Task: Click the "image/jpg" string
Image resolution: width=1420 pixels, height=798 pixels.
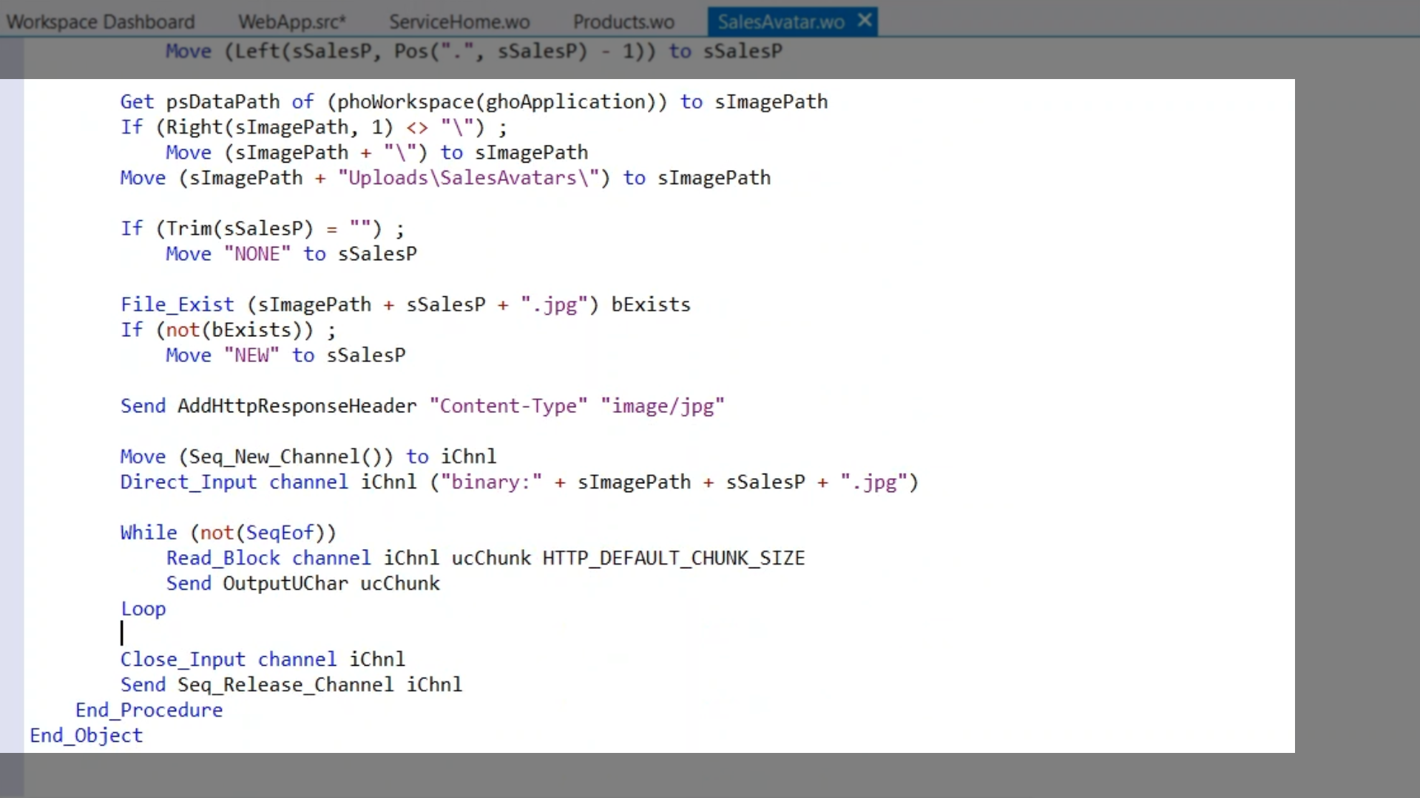Action: (662, 406)
